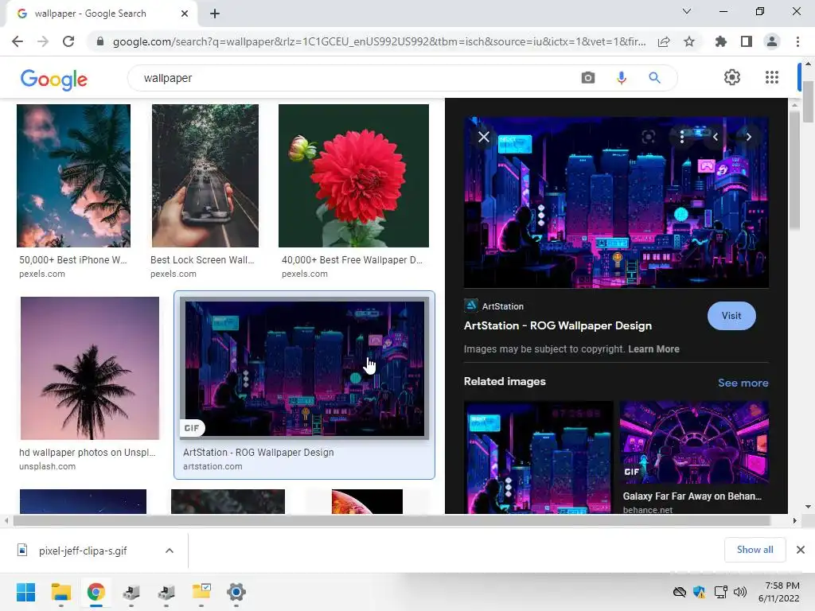This screenshot has width=815, height=611.
Task: Open File Explorer from the taskbar
Action: coord(60,592)
